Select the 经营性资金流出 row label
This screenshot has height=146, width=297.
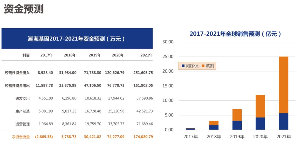(x=17, y=86)
